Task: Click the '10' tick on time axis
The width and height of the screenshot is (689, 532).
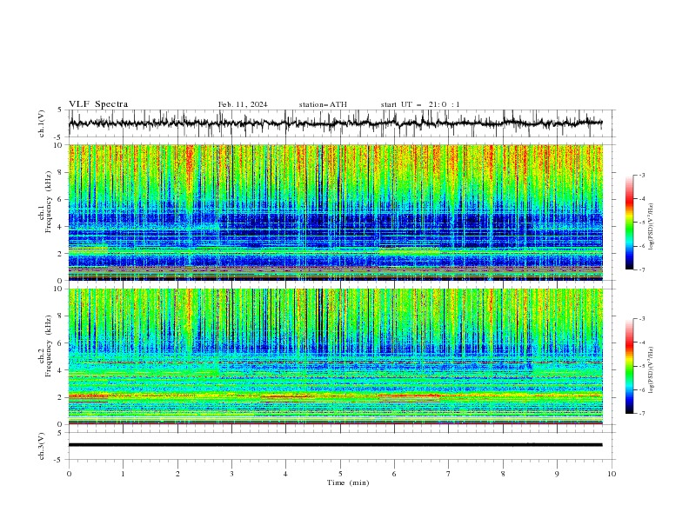Action: (x=612, y=474)
